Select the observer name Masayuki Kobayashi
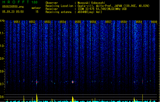 click(91, 3)
